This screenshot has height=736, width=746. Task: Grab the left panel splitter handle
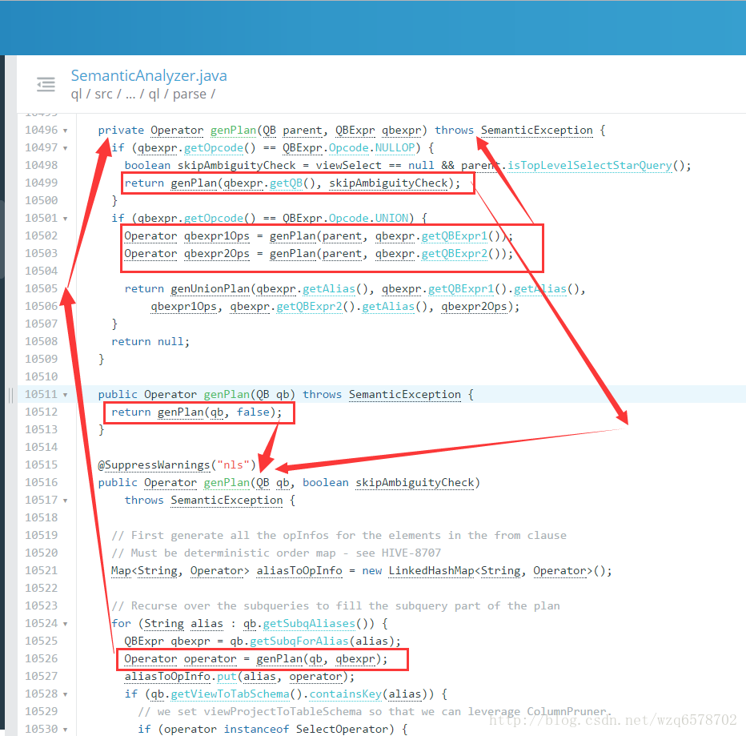pyautogui.click(x=10, y=395)
